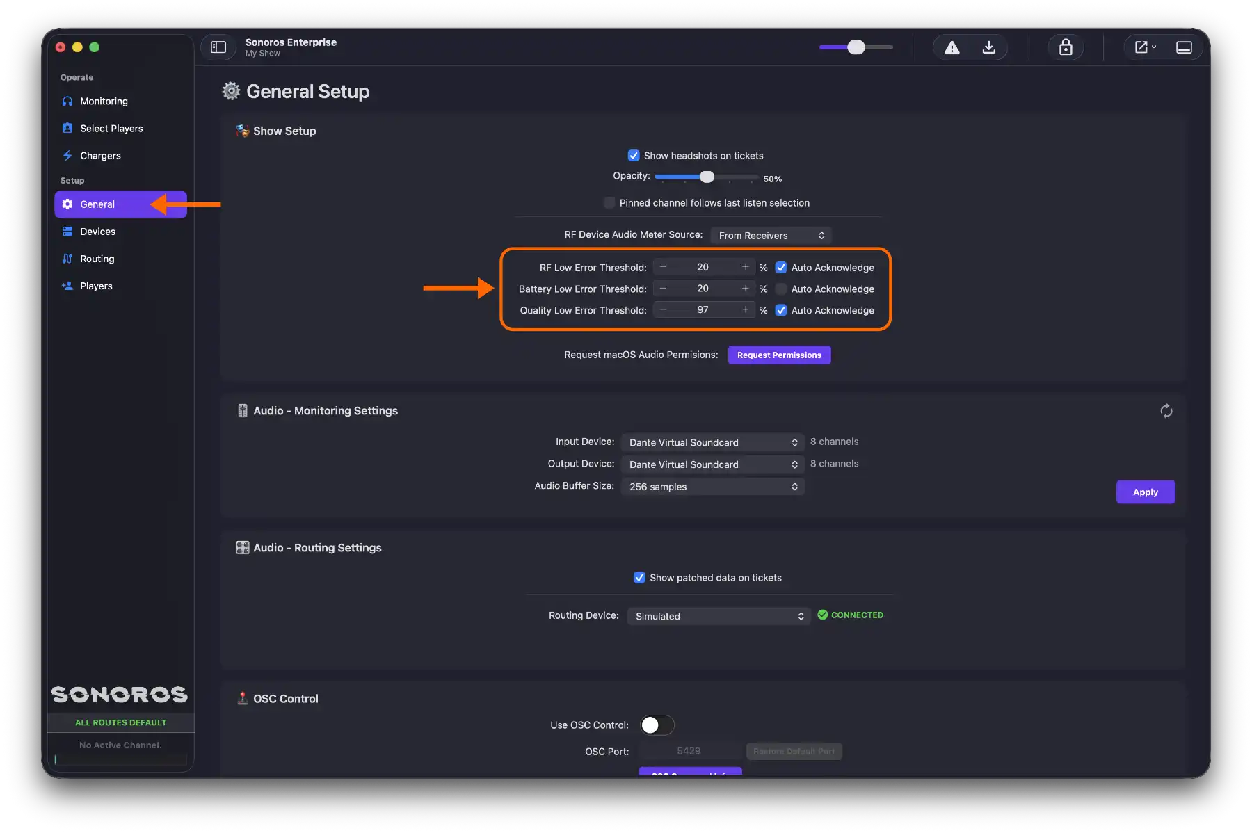Uncheck Show patched data on tickets
Viewport: 1252px width, 833px height.
point(640,578)
